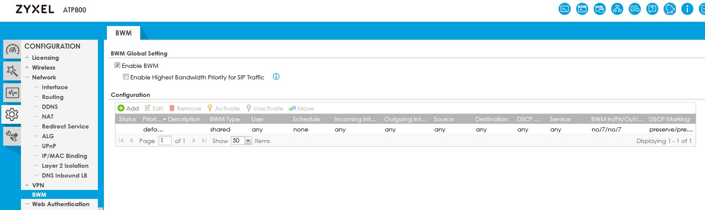Open the Maintenance wrench icon in sidebar
Image resolution: width=705 pixels, height=210 pixels.
[12, 136]
